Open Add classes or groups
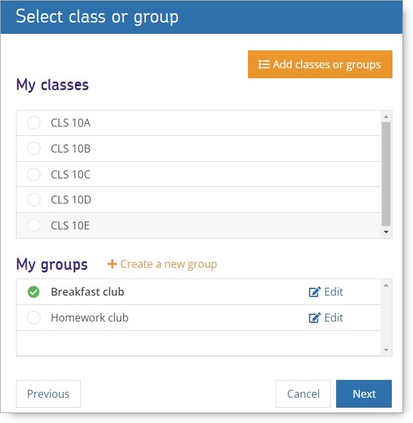 coord(320,64)
